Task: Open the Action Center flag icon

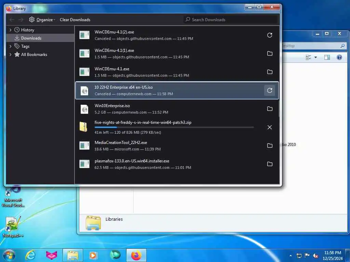Action: coord(307,256)
